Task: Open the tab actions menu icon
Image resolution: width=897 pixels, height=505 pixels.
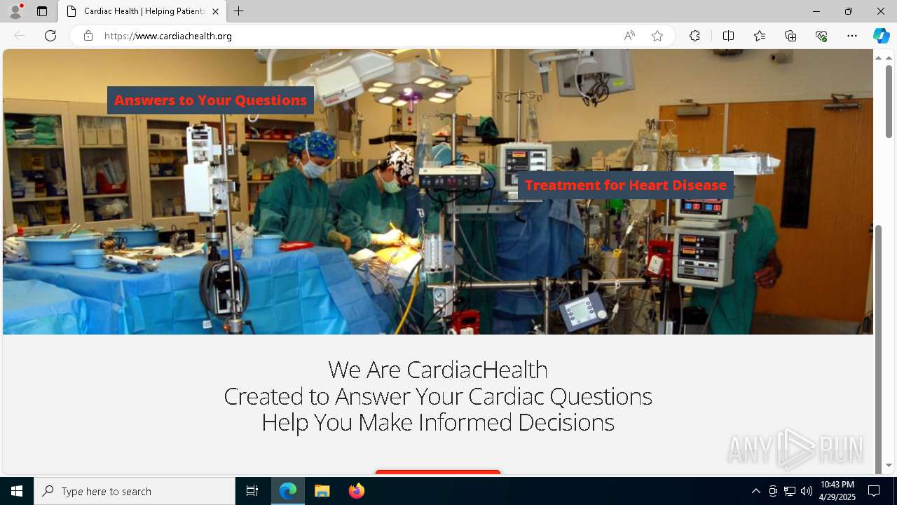Action: [42, 11]
